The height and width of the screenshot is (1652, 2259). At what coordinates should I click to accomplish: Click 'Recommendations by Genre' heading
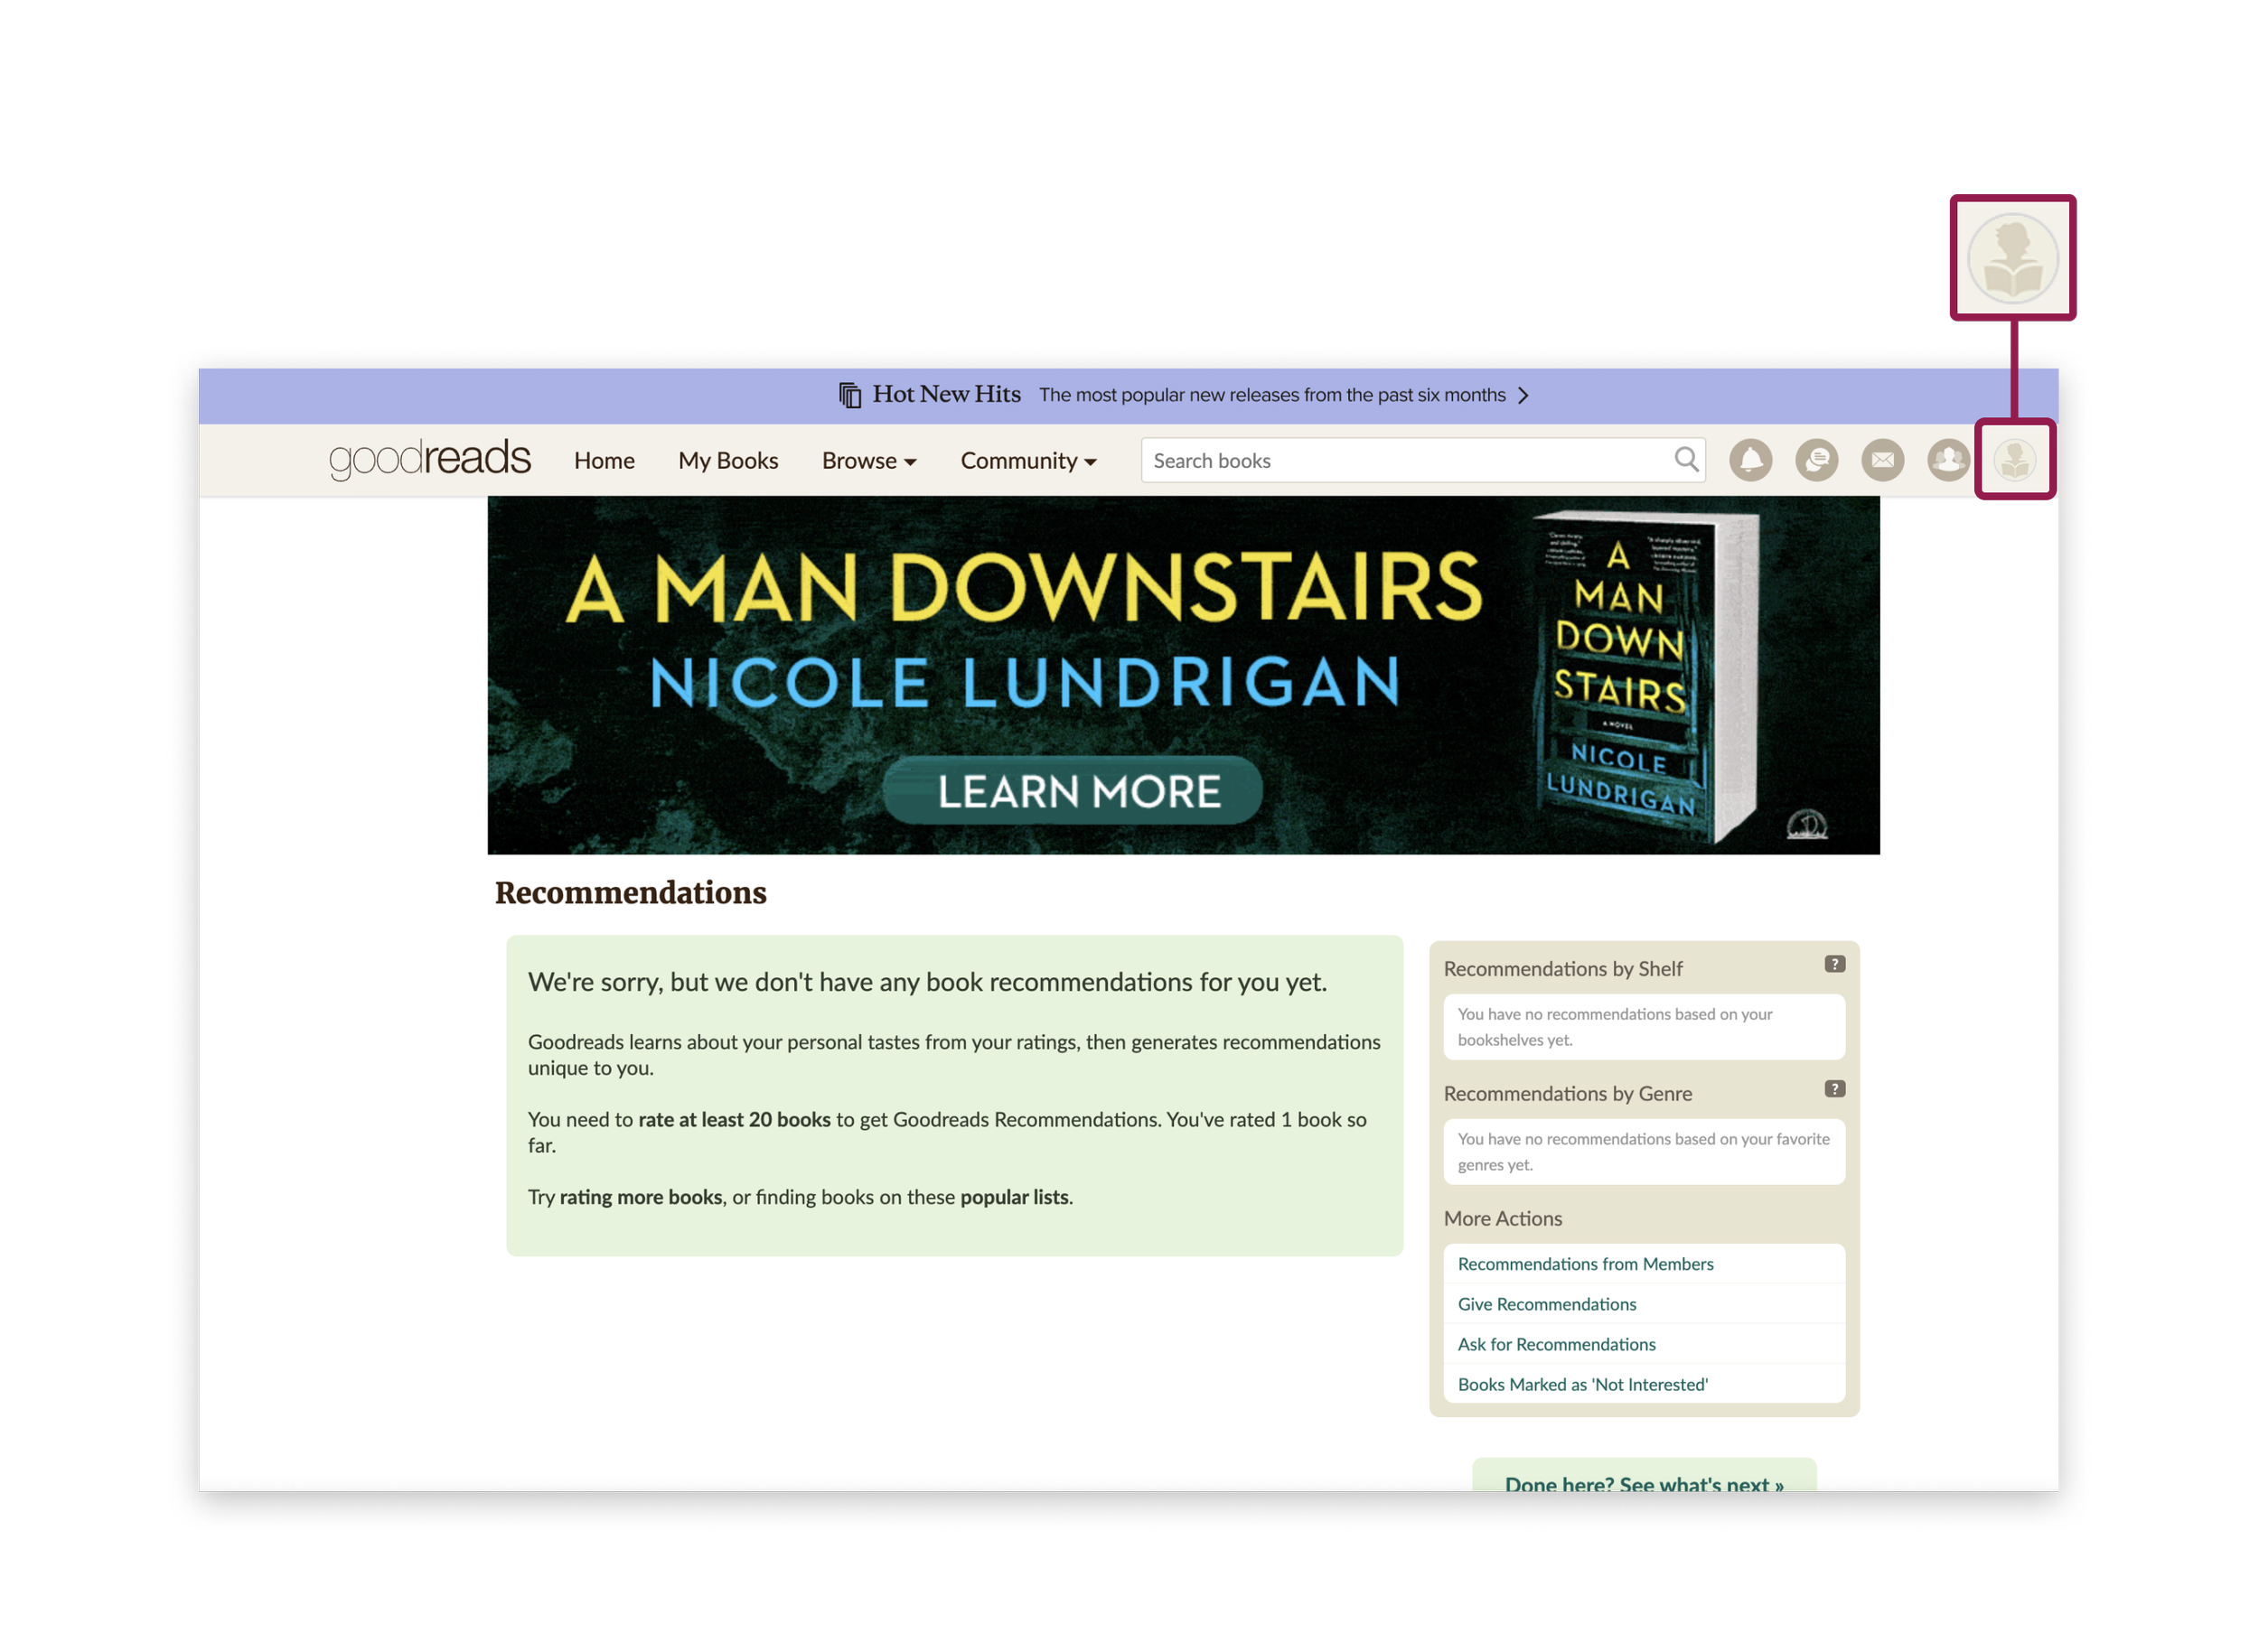[1568, 1094]
